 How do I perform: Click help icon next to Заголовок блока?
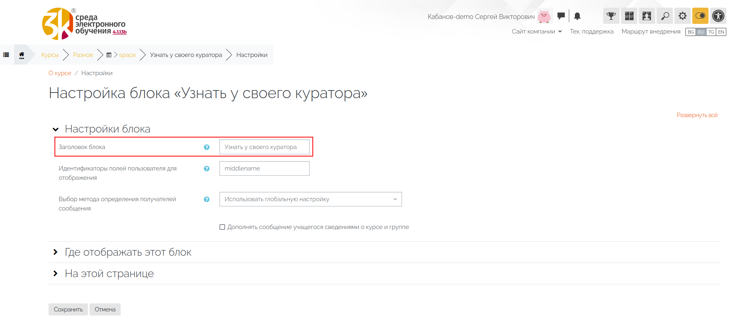coord(206,147)
